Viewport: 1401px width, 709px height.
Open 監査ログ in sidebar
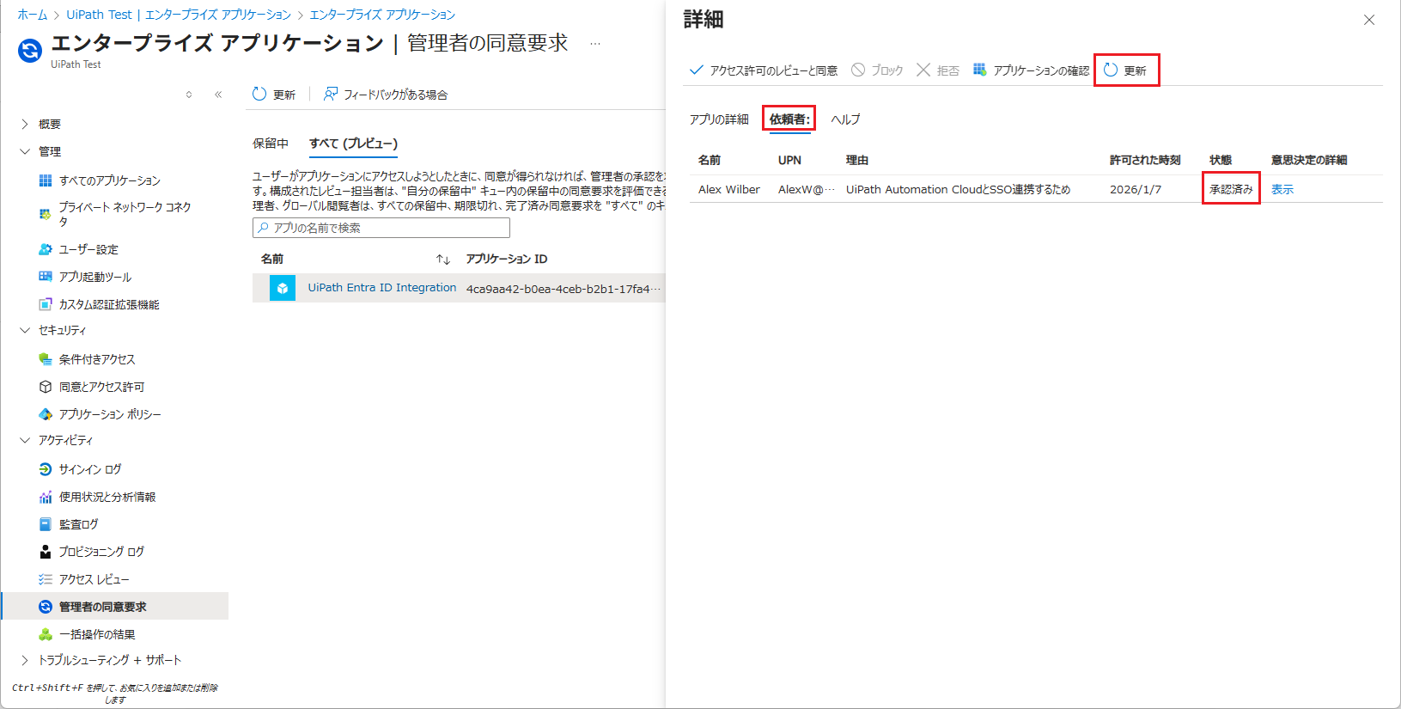click(x=78, y=524)
